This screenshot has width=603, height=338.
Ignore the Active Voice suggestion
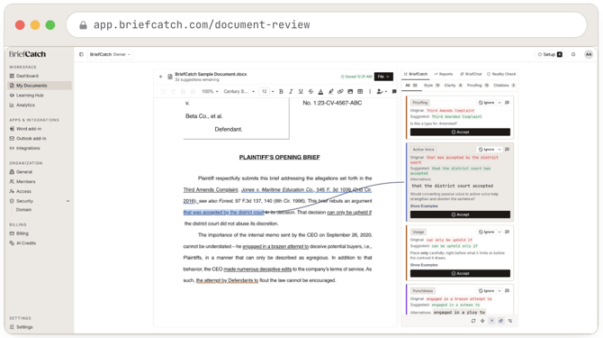[487, 150]
